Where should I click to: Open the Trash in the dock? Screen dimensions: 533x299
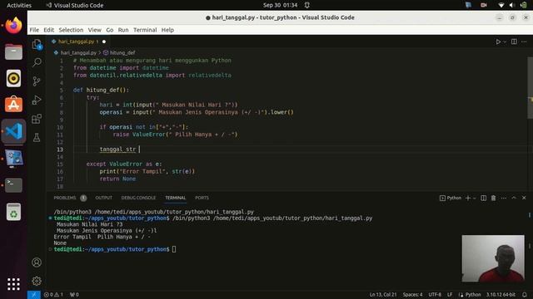coord(13,212)
